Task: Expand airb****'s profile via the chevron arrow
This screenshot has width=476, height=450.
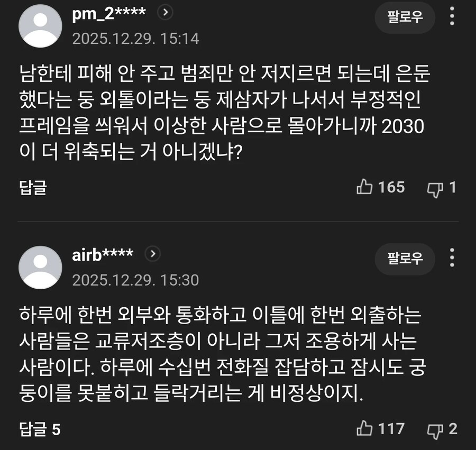Action: (x=152, y=254)
